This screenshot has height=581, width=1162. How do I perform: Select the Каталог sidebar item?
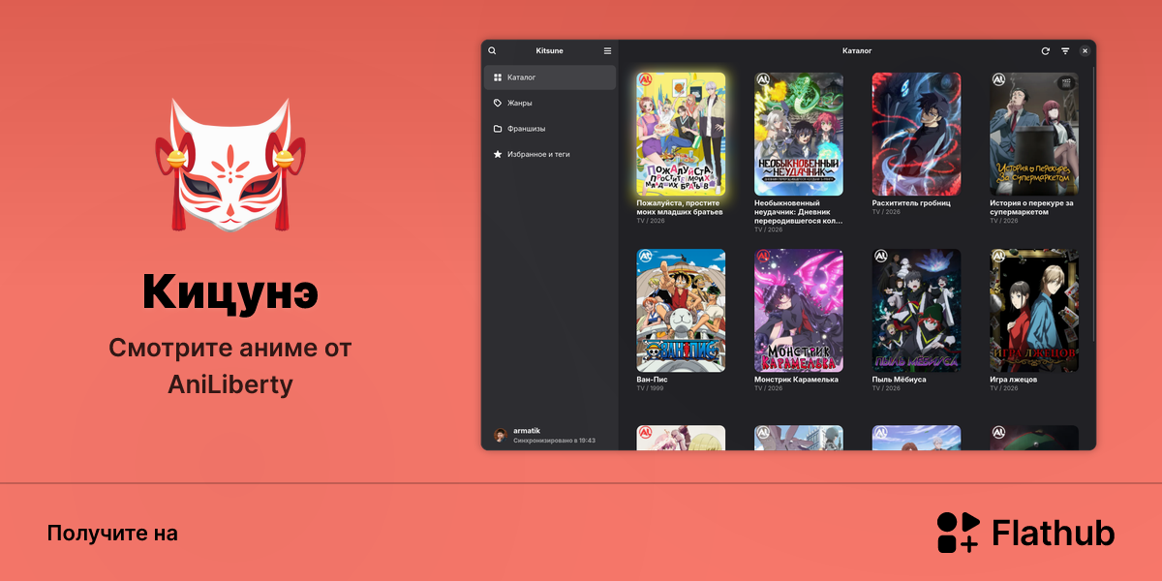click(550, 77)
